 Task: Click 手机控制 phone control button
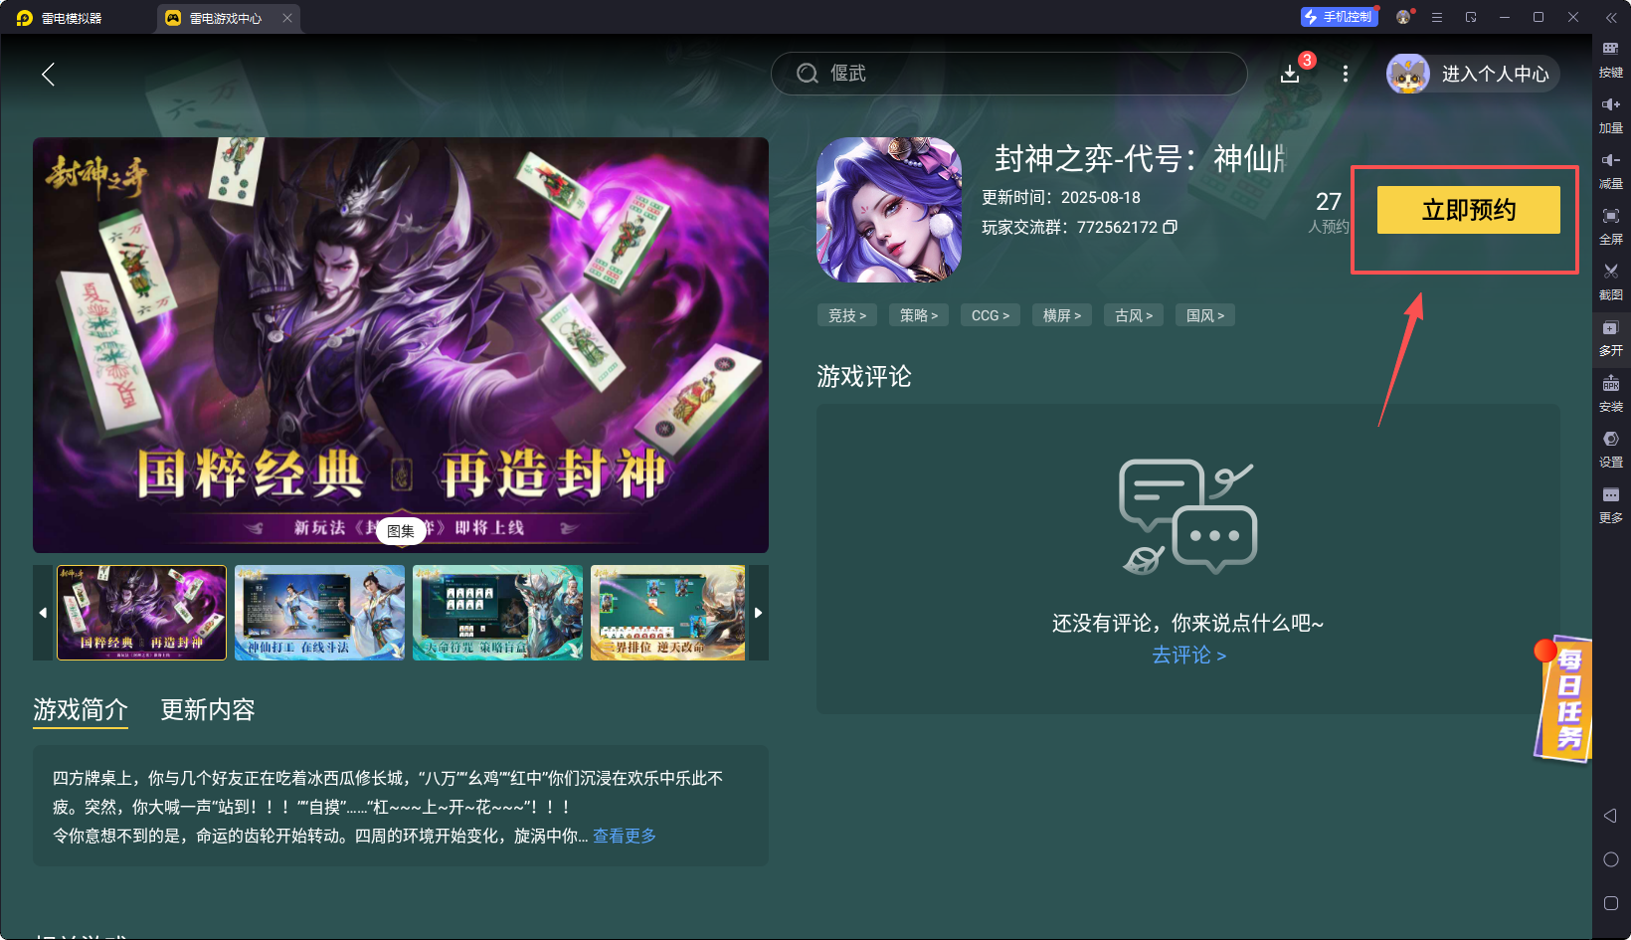click(x=1339, y=17)
